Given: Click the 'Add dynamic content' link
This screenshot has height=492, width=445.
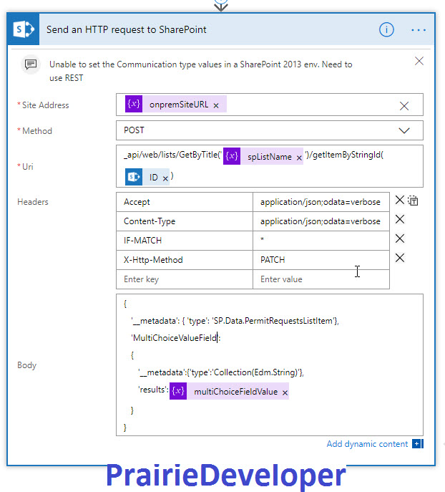Looking at the screenshot, I should pyautogui.click(x=367, y=444).
